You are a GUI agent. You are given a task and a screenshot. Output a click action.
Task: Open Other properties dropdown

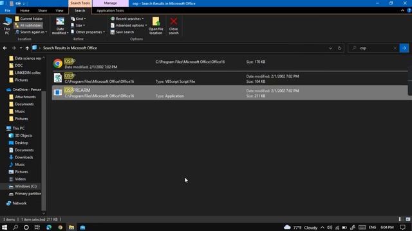pyautogui.click(x=88, y=32)
